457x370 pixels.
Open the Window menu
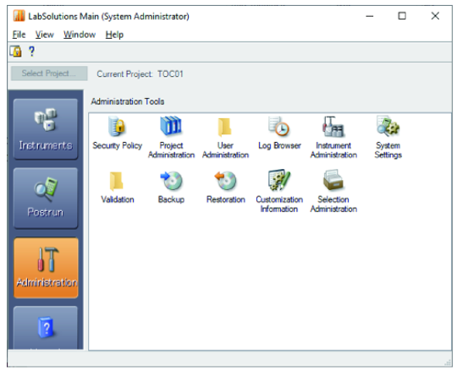pyautogui.click(x=80, y=35)
